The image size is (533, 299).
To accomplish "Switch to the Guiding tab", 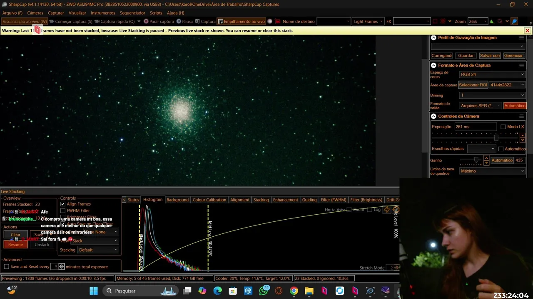I will pyautogui.click(x=309, y=200).
